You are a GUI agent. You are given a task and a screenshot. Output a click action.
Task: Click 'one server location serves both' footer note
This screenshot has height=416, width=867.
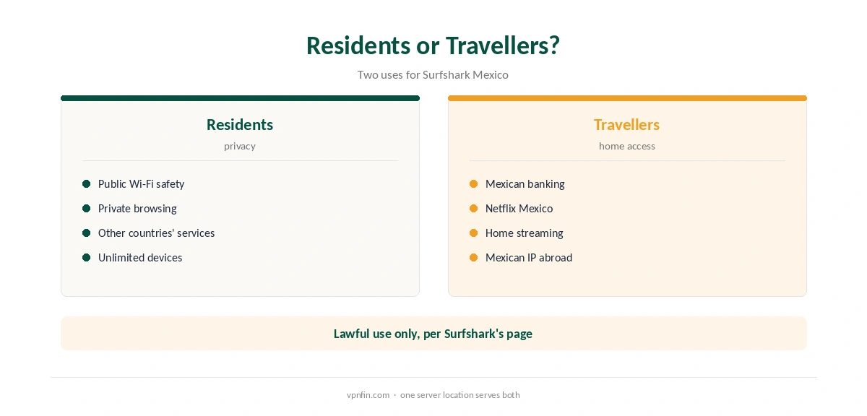460,395
